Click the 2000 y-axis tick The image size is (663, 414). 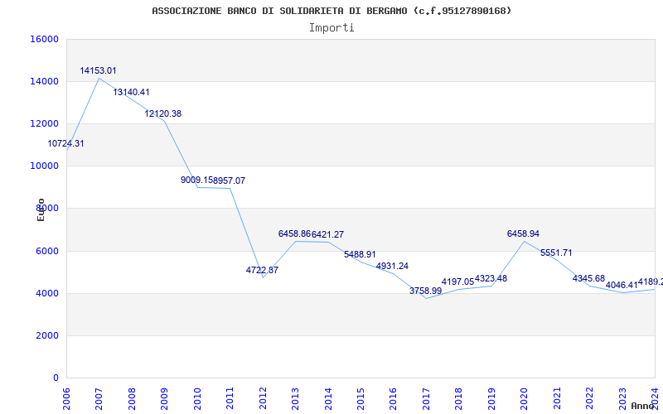click(x=47, y=335)
